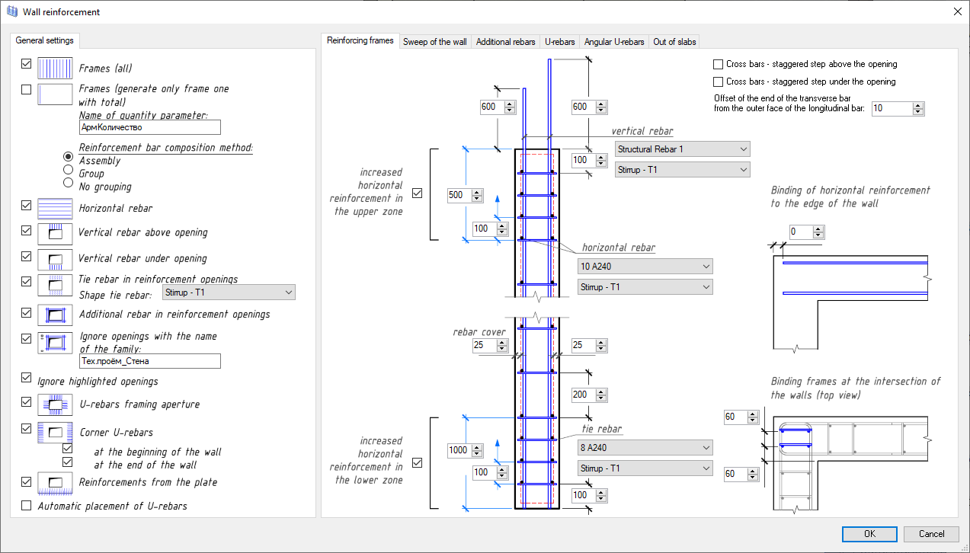Click the Tie rebar in openings icon
This screenshot has width=970, height=553.
coord(56,285)
